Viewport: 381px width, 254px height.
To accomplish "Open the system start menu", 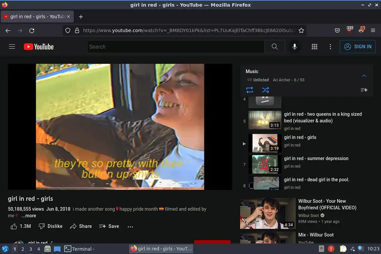I will click(5, 249).
